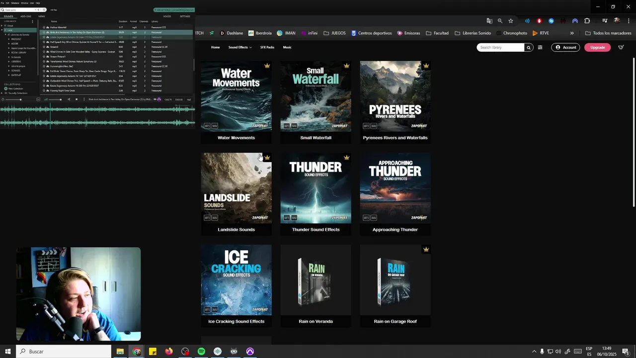Expand the ZAPSPLAT folder in Soundly

[x=9, y=75]
